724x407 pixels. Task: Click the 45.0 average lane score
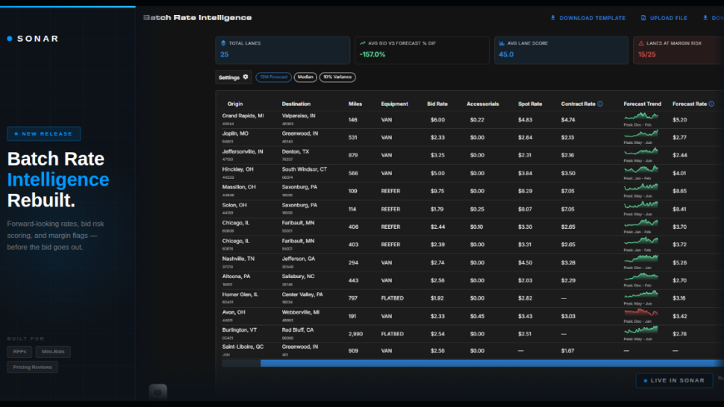point(506,54)
